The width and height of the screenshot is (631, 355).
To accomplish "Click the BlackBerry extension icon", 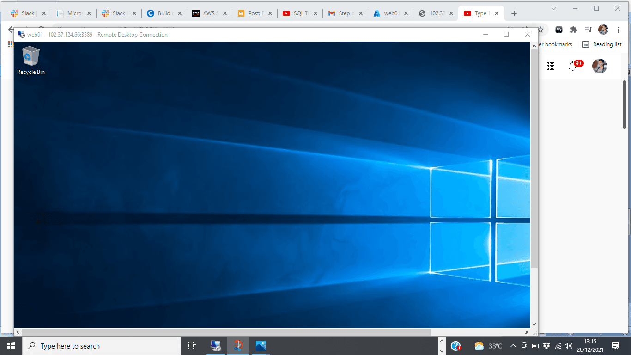I will 559,30.
